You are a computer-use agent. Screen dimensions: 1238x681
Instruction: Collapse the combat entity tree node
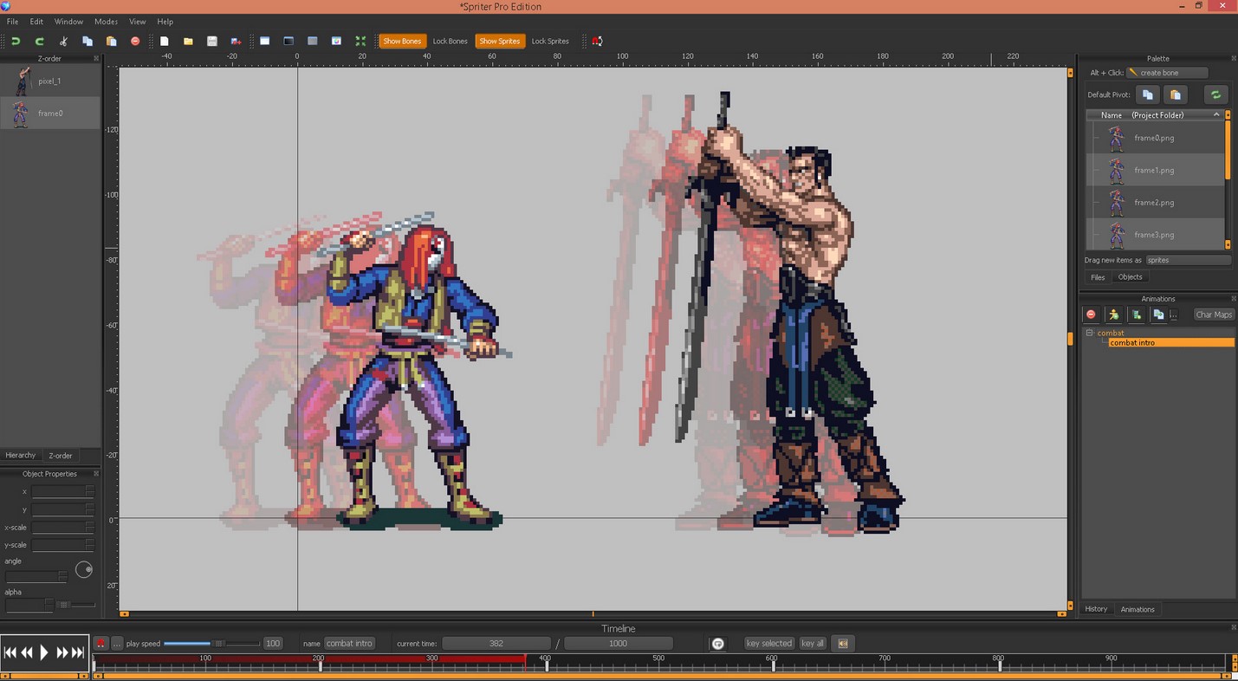coord(1090,333)
